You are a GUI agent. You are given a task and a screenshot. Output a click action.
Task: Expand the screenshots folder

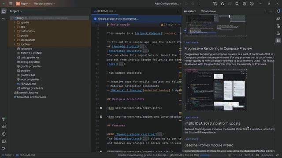(15, 40)
